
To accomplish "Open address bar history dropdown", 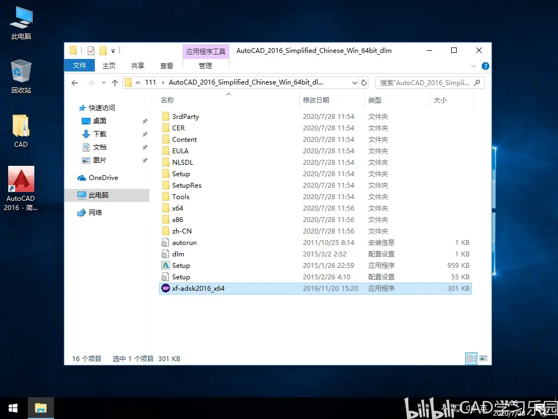I will pyautogui.click(x=354, y=83).
